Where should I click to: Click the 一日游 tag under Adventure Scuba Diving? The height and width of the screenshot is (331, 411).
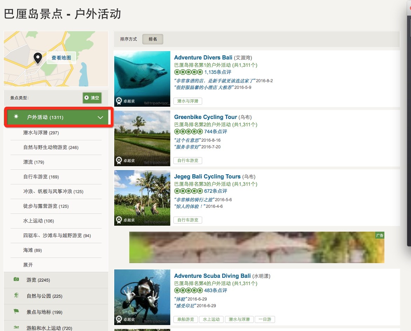265,319
